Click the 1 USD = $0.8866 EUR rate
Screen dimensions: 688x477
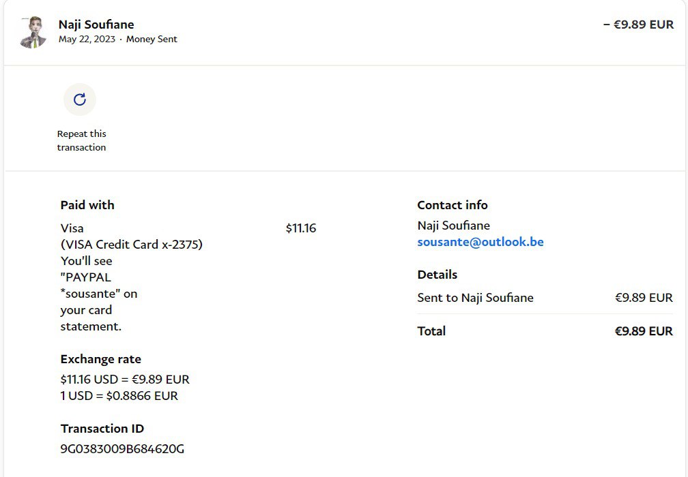[119, 396]
